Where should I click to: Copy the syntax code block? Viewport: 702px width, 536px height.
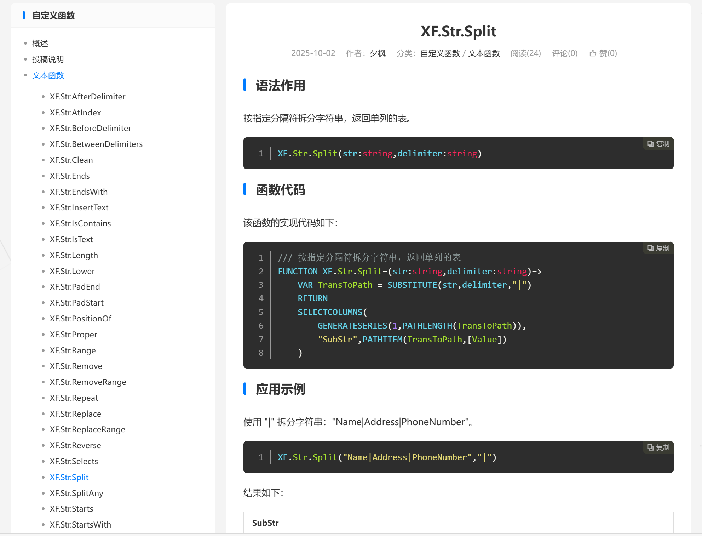(x=658, y=144)
